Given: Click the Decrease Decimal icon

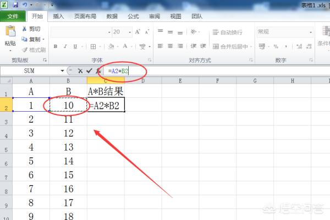Looking at the screenshot, I should pos(309,46).
